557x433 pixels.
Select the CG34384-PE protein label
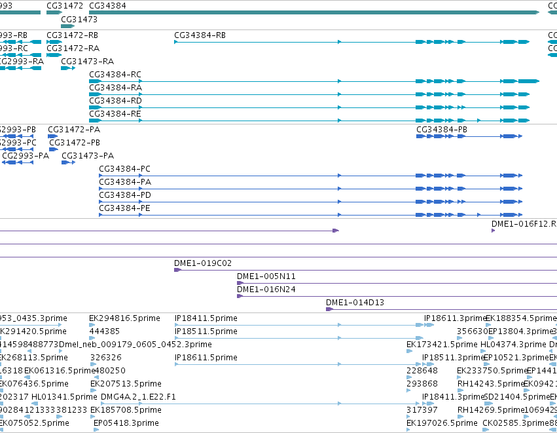click(124, 208)
